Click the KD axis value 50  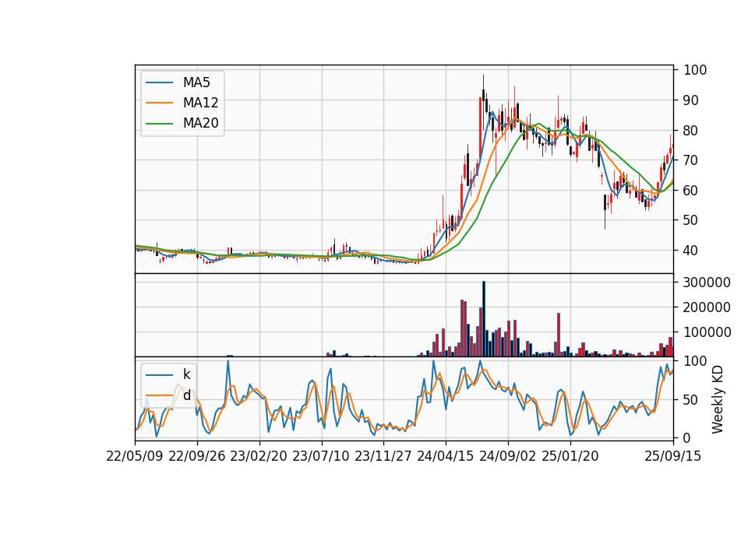tap(691, 400)
